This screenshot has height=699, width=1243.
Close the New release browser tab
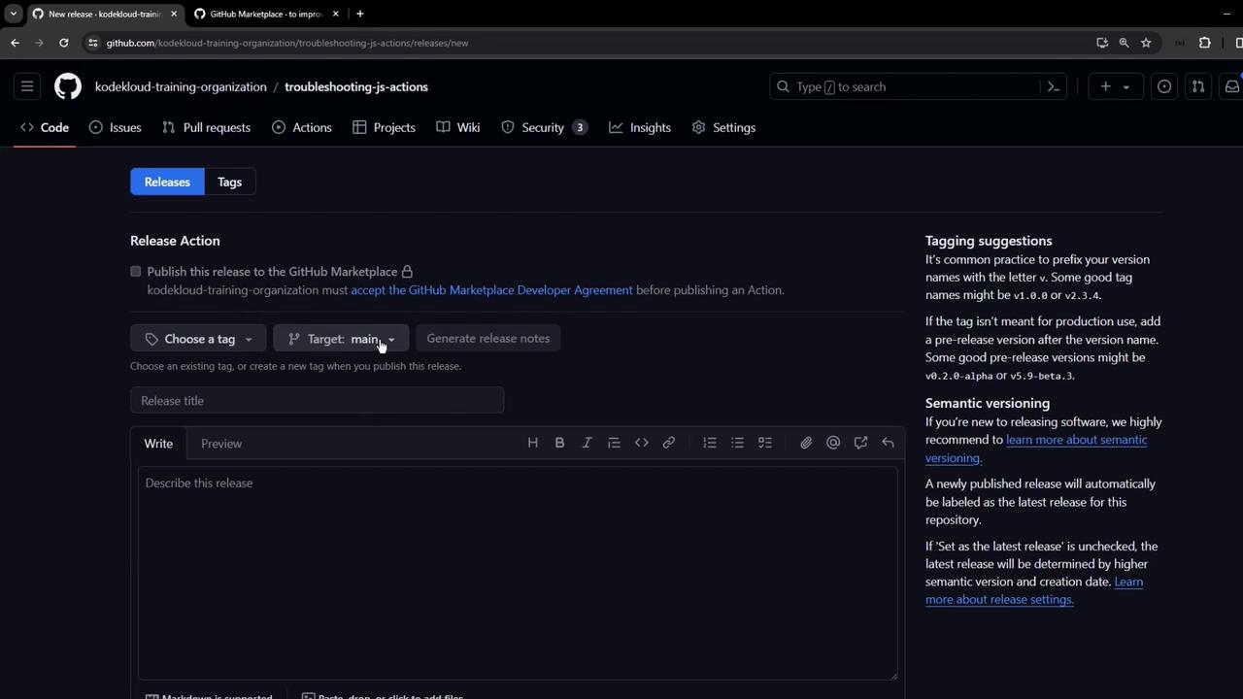[x=174, y=14]
